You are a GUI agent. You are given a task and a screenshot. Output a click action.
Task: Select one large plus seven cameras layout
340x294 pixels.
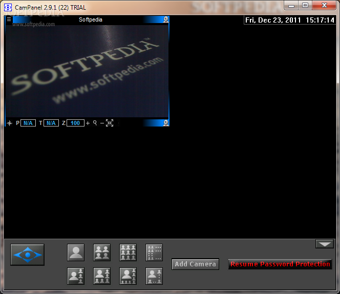(x=128, y=276)
